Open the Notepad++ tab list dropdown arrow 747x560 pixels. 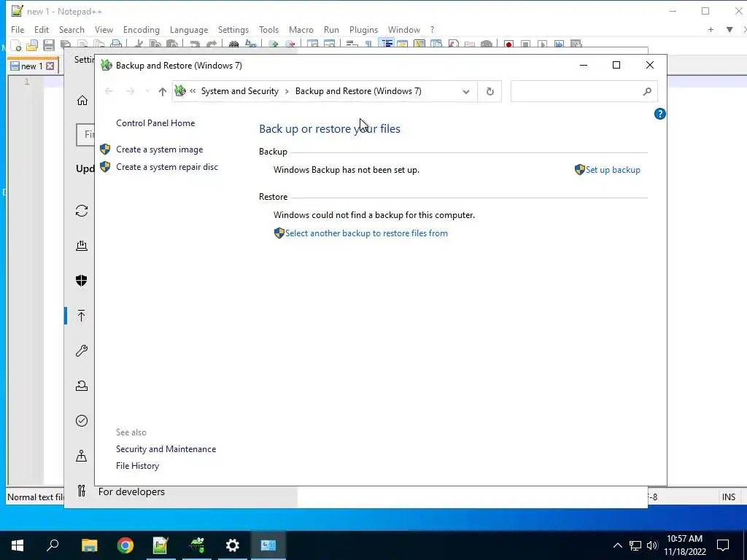click(x=729, y=29)
